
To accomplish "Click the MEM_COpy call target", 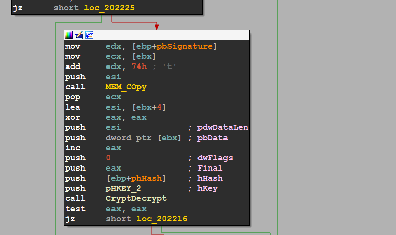I will pos(126,87).
